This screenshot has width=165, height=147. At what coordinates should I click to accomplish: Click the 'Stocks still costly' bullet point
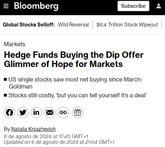[75, 95]
